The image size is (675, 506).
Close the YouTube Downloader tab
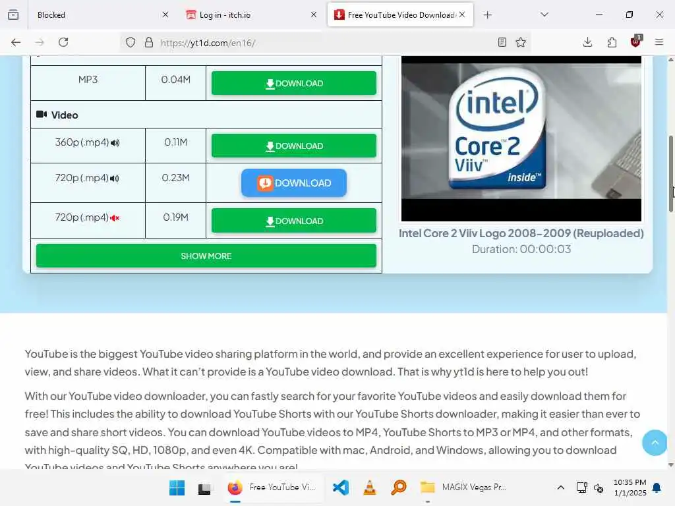point(462,14)
